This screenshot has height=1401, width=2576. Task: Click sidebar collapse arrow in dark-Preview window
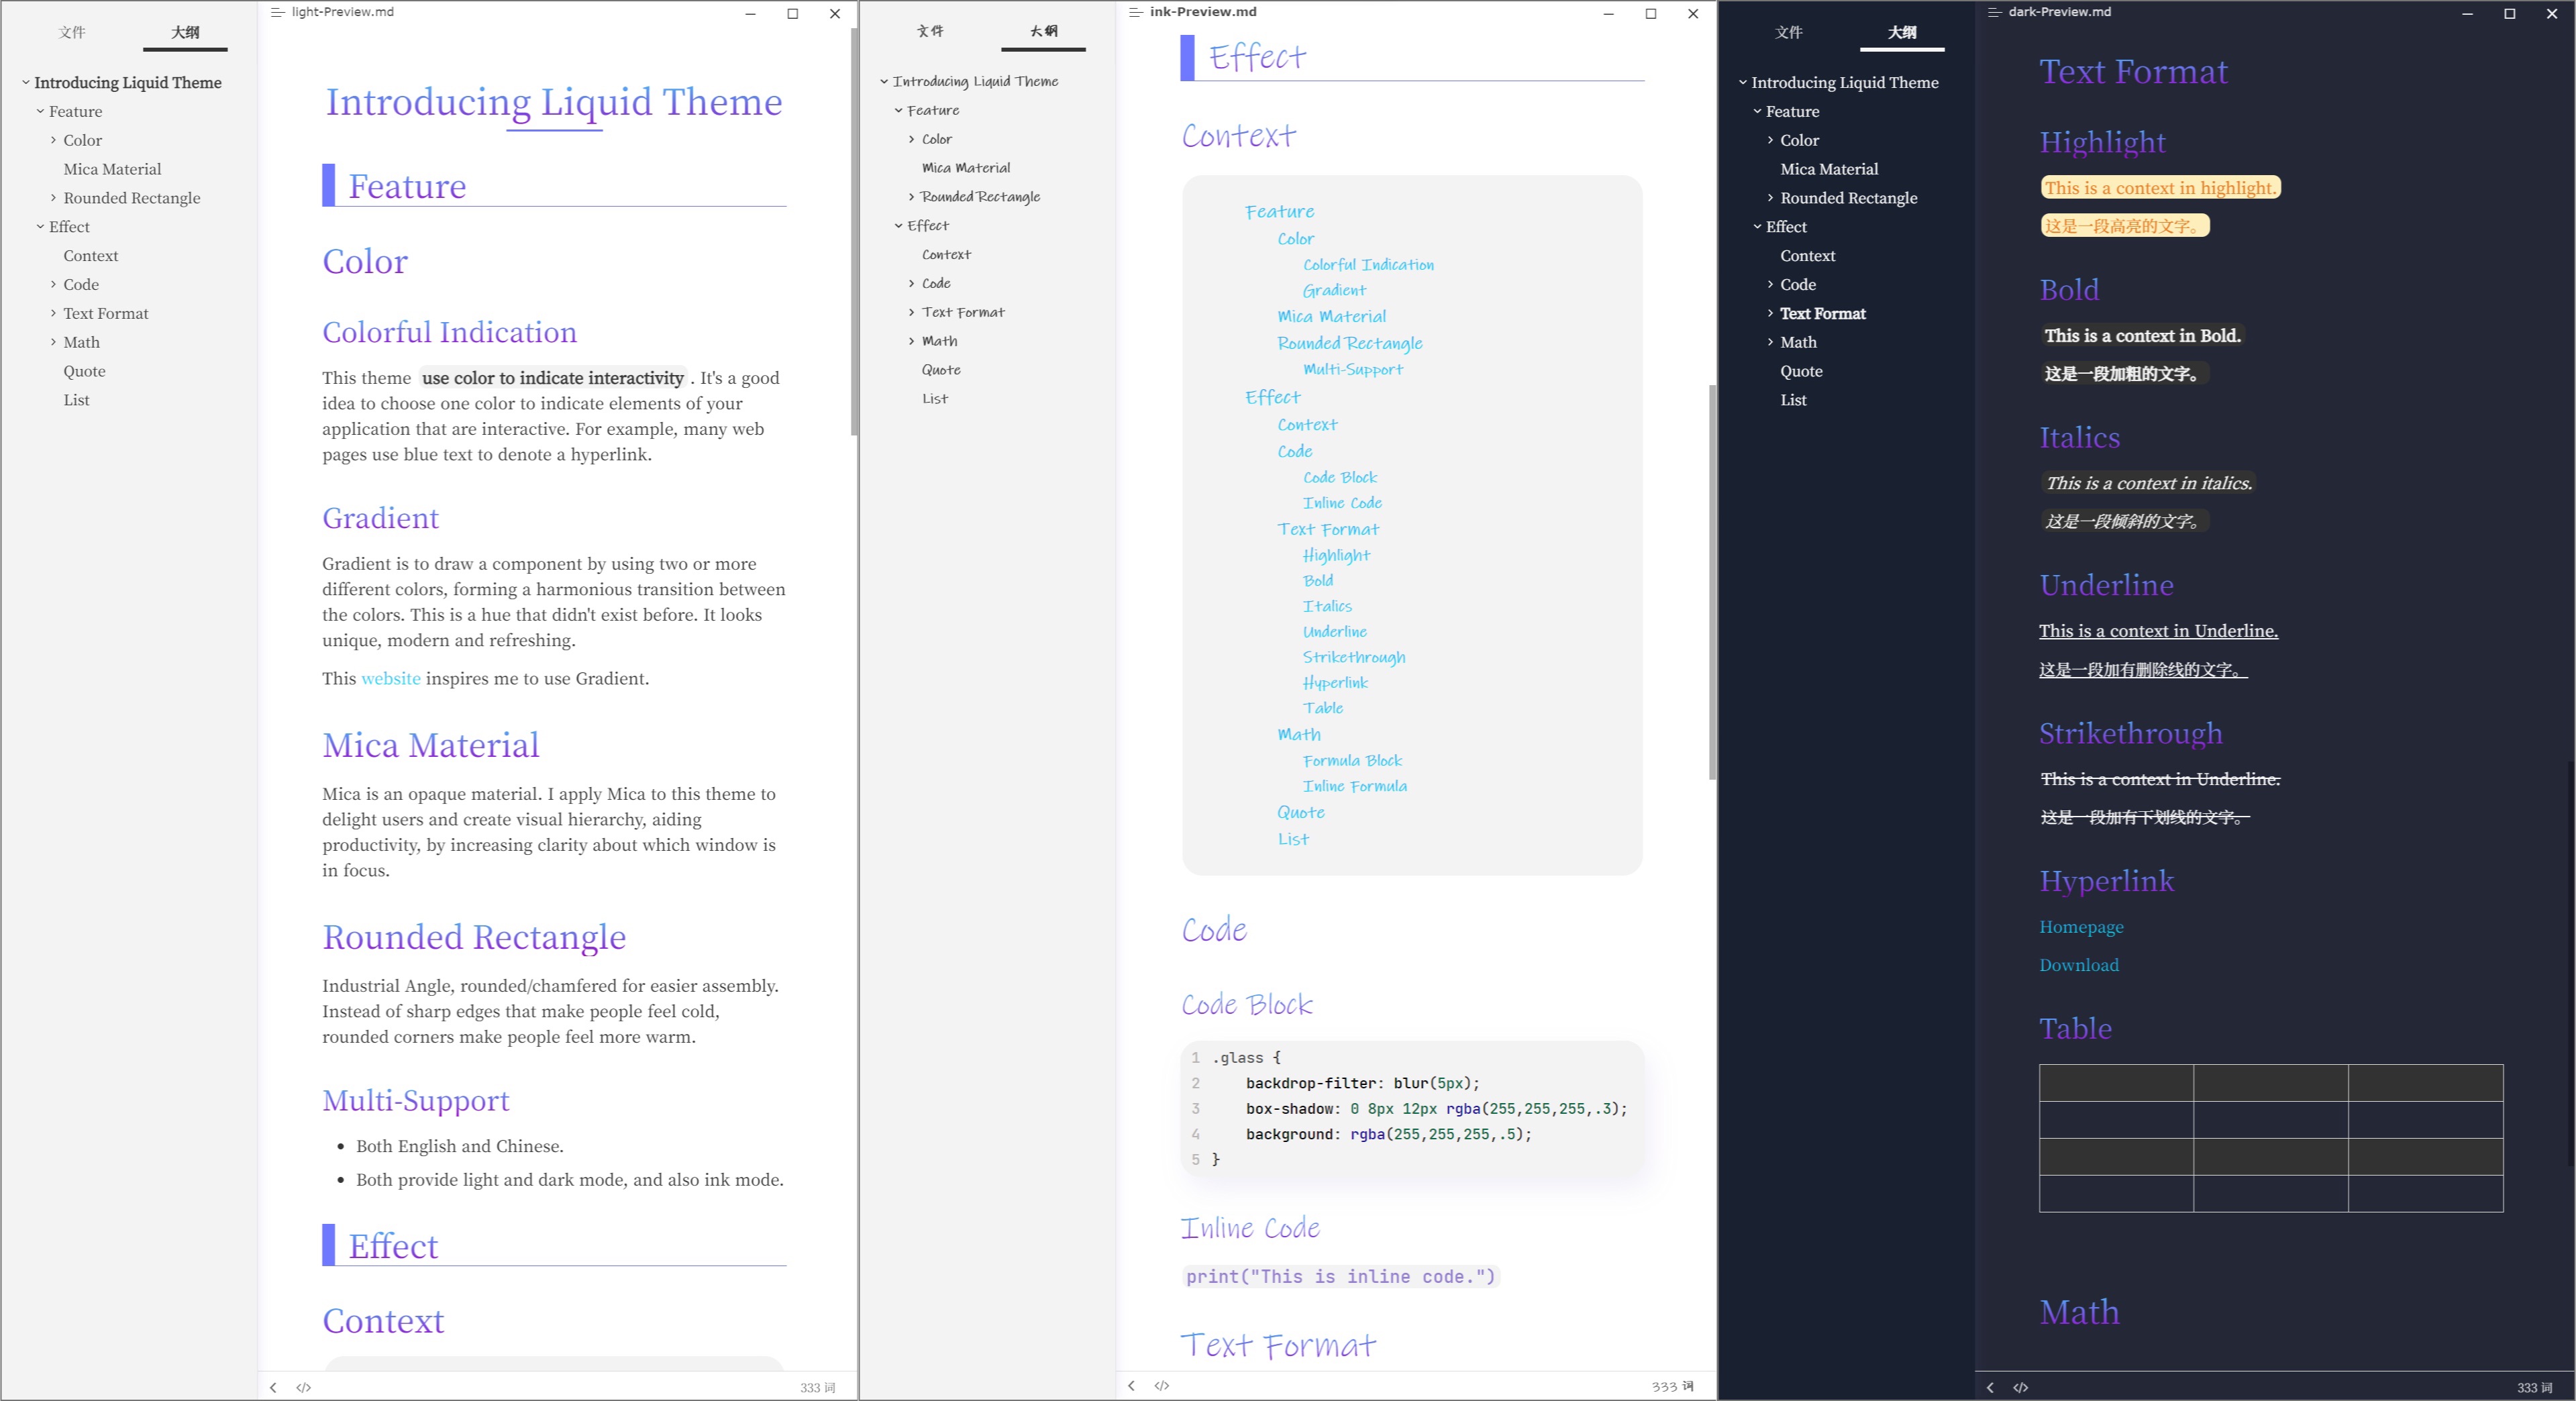(1990, 1387)
